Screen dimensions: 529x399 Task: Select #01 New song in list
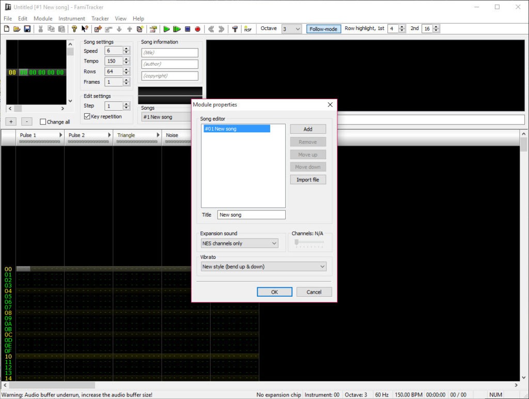[x=237, y=129]
